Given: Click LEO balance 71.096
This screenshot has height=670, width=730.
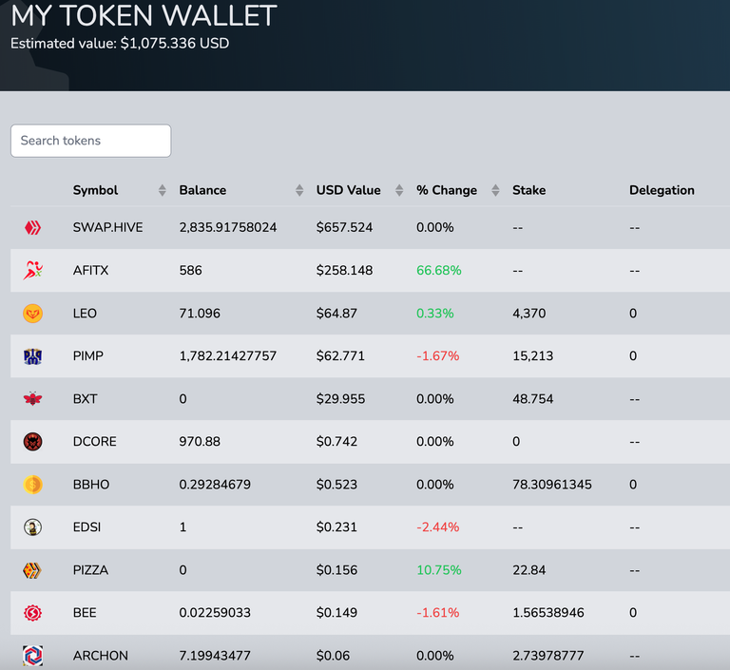Looking at the screenshot, I should (200, 314).
